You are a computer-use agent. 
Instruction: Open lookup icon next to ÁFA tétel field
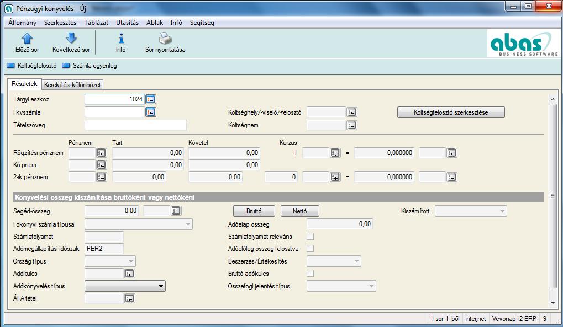[130, 298]
